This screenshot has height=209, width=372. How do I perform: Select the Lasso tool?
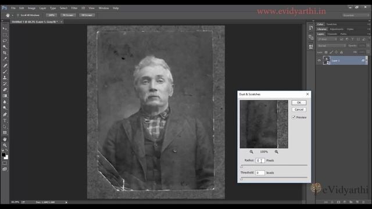click(x=5, y=41)
